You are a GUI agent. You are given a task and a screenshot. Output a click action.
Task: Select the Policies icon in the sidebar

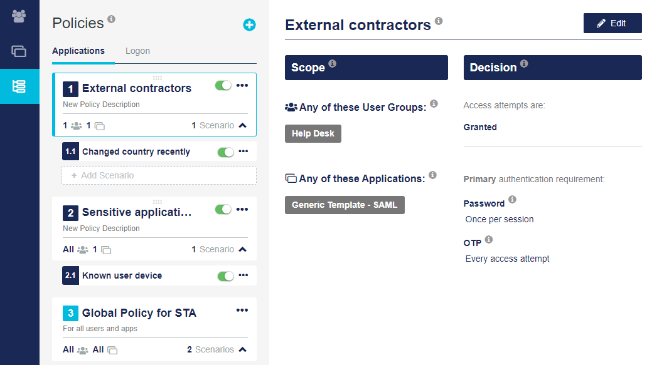[19, 87]
